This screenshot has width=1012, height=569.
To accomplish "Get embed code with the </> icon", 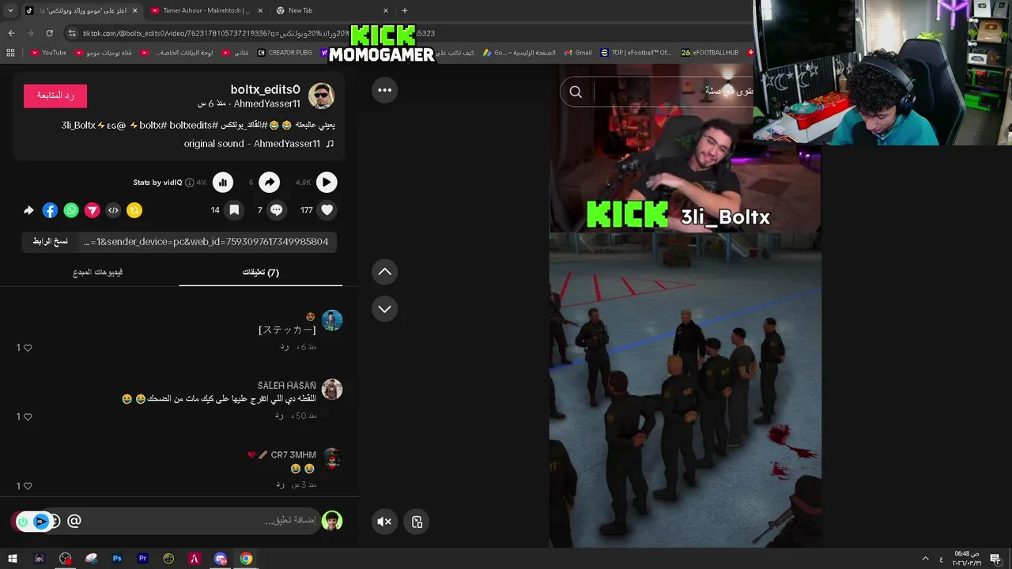I will (113, 210).
